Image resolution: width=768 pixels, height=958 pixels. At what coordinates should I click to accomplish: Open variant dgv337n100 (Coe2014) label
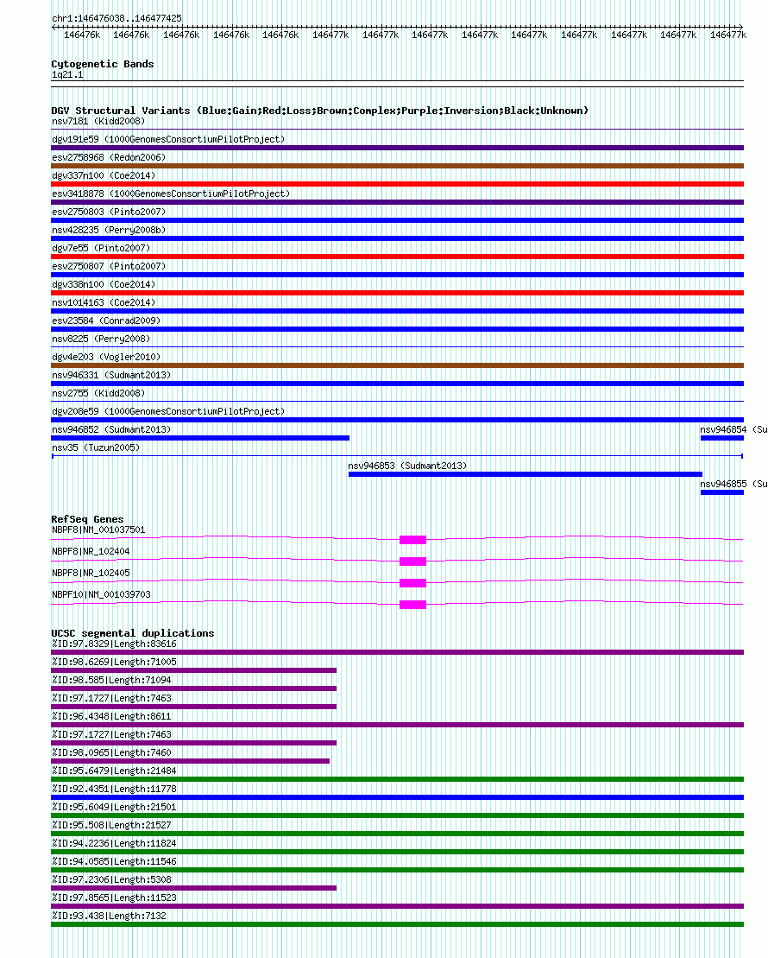(104, 175)
